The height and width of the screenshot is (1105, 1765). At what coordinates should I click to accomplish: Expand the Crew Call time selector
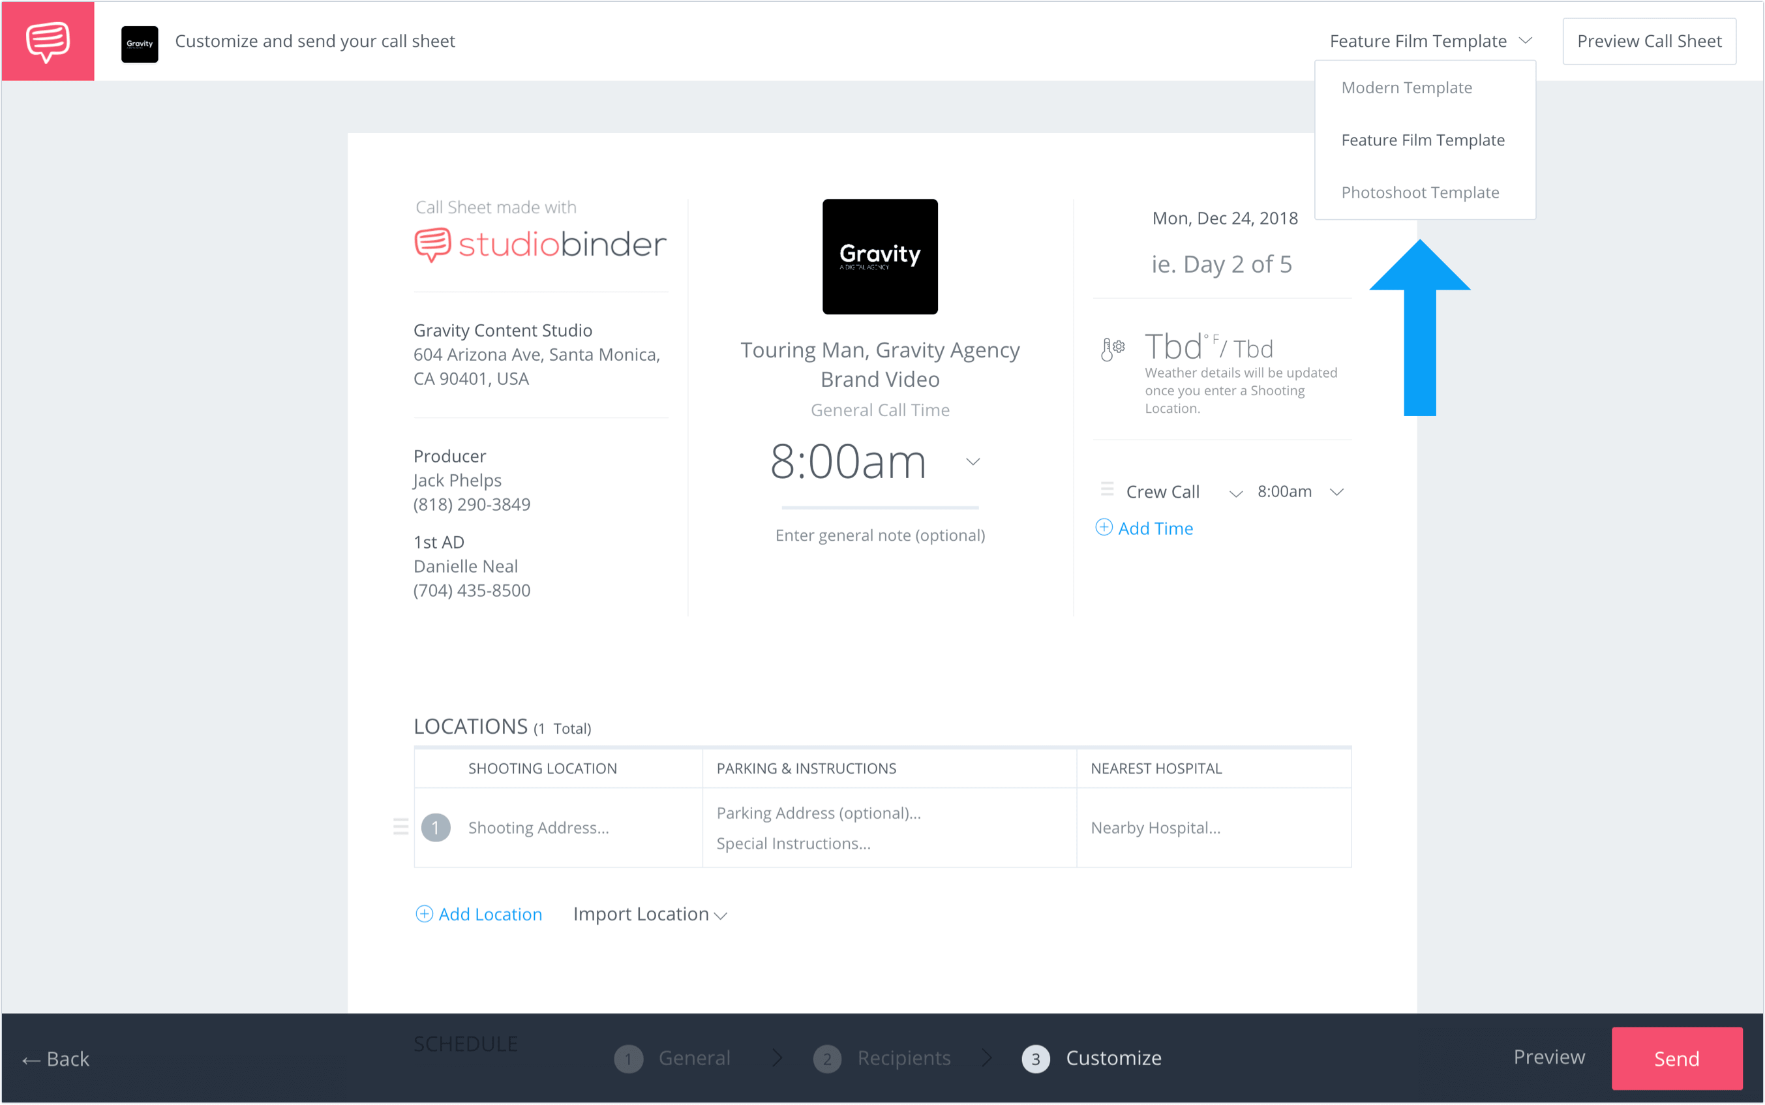(1338, 491)
